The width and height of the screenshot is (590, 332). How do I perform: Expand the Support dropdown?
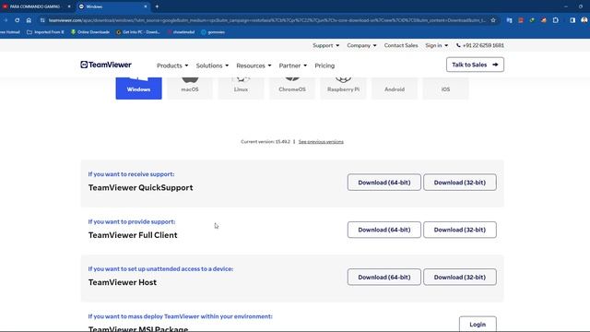coord(325,45)
